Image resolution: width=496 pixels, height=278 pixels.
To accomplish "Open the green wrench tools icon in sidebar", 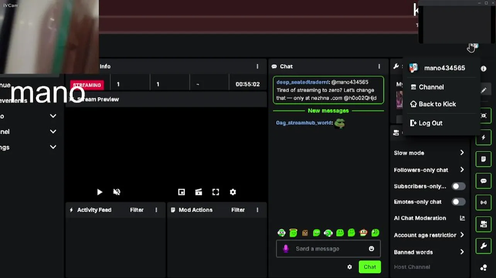I will click(x=483, y=246).
